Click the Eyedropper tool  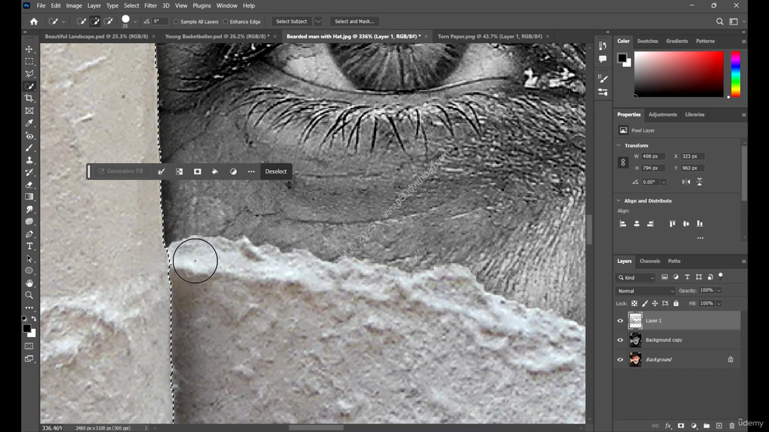[29, 123]
